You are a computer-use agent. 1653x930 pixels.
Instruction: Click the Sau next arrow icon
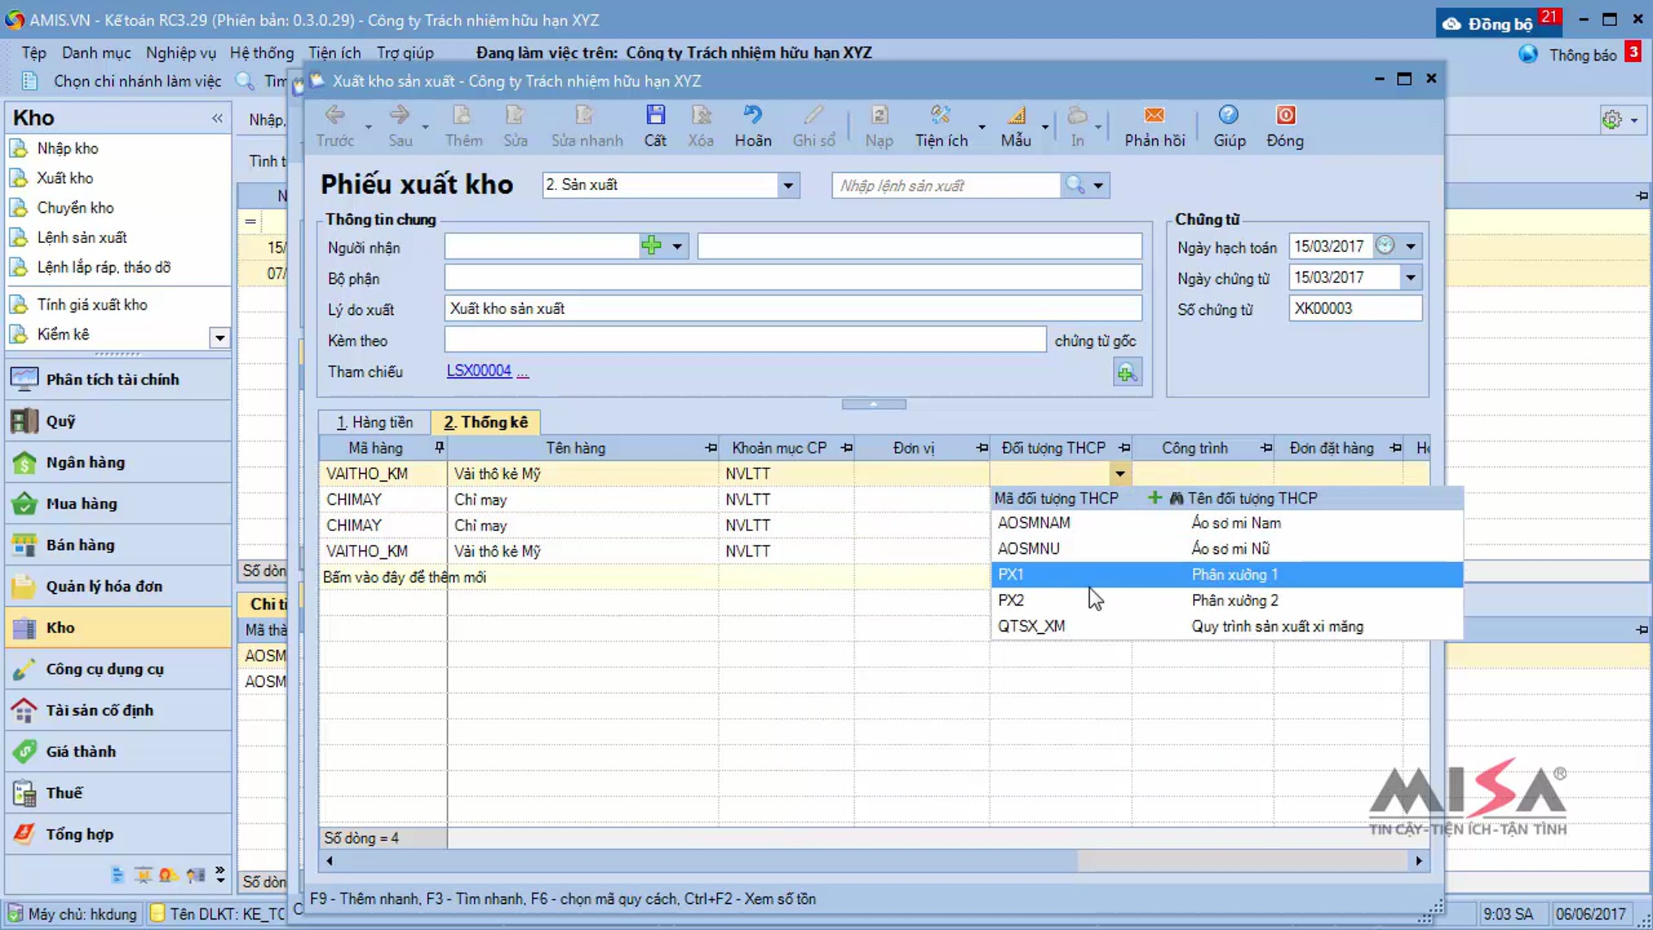[x=399, y=115]
